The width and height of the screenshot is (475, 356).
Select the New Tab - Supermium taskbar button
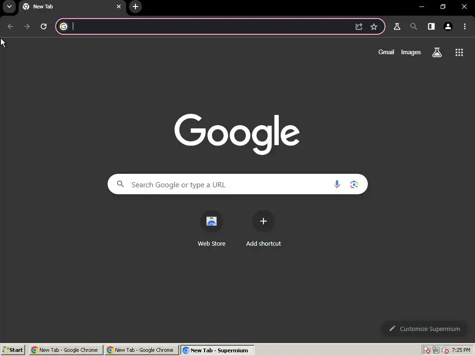218,350
